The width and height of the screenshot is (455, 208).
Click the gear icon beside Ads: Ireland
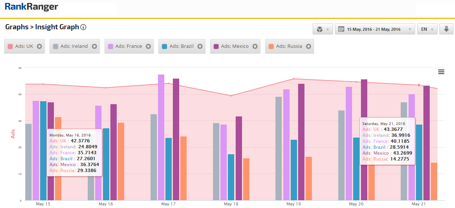(94, 46)
